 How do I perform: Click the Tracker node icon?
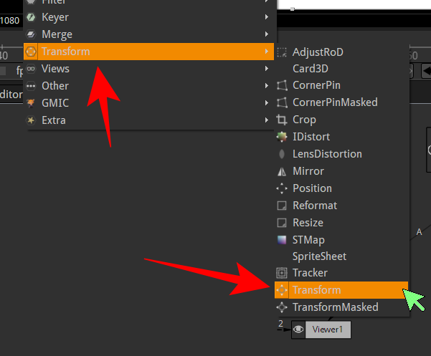[282, 273]
